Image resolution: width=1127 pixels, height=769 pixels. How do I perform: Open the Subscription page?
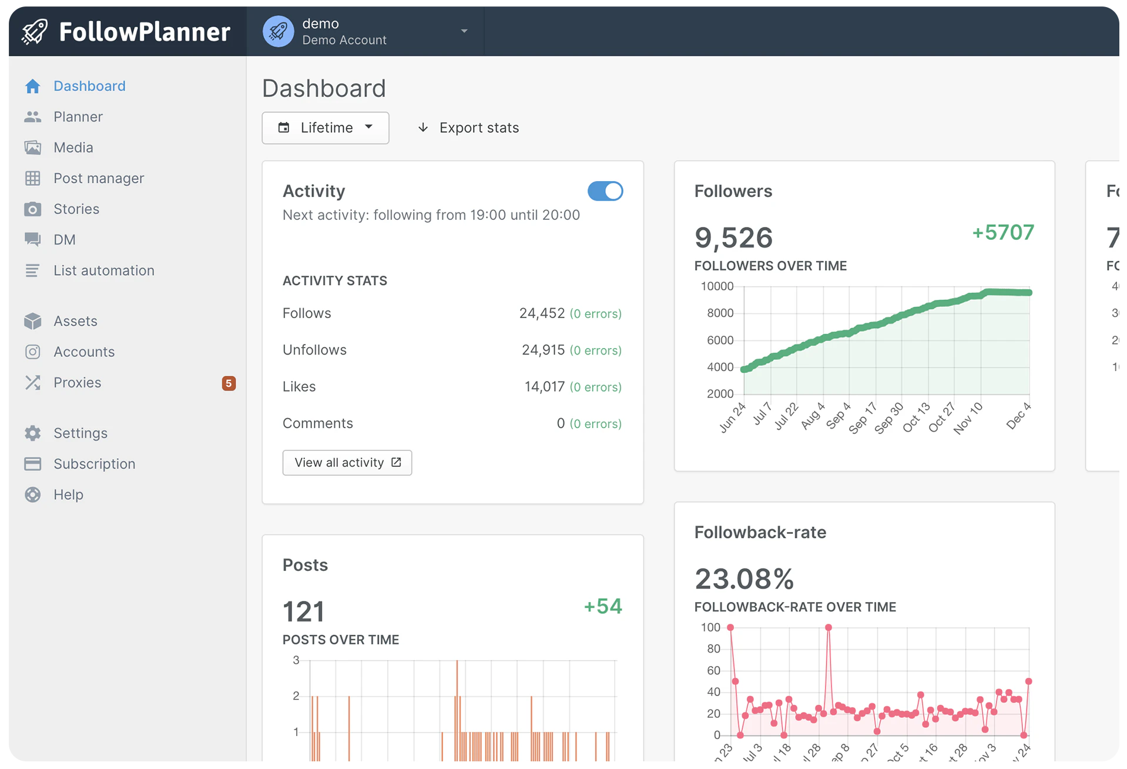95,464
